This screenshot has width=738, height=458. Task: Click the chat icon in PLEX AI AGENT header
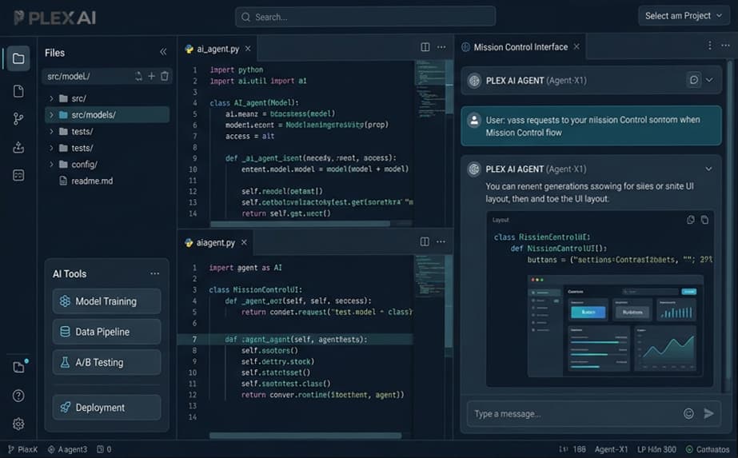point(694,80)
